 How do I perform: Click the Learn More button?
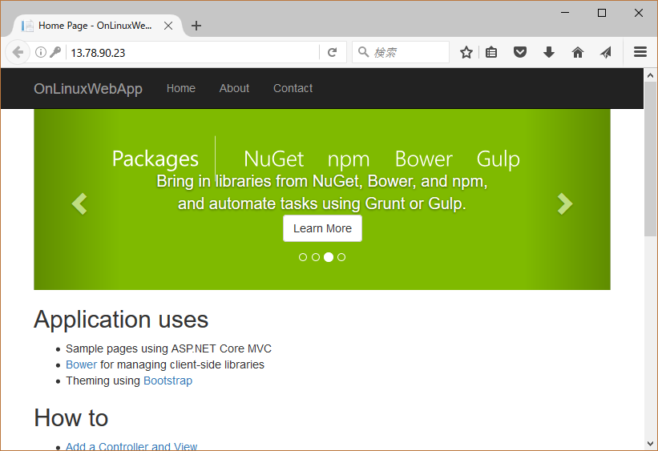[x=322, y=228]
